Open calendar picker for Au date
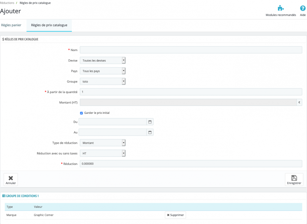 [150, 132]
